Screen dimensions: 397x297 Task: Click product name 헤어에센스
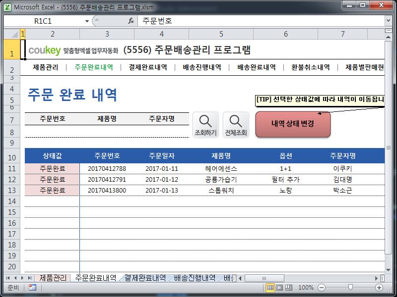point(221,169)
